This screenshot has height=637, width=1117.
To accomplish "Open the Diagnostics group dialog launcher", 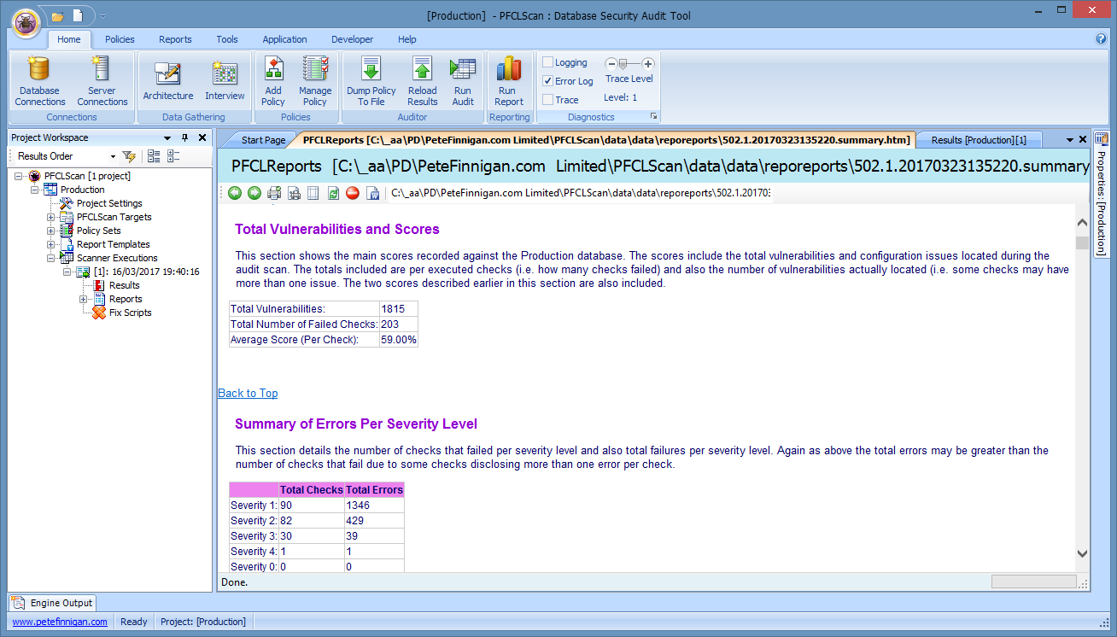I will click(653, 116).
